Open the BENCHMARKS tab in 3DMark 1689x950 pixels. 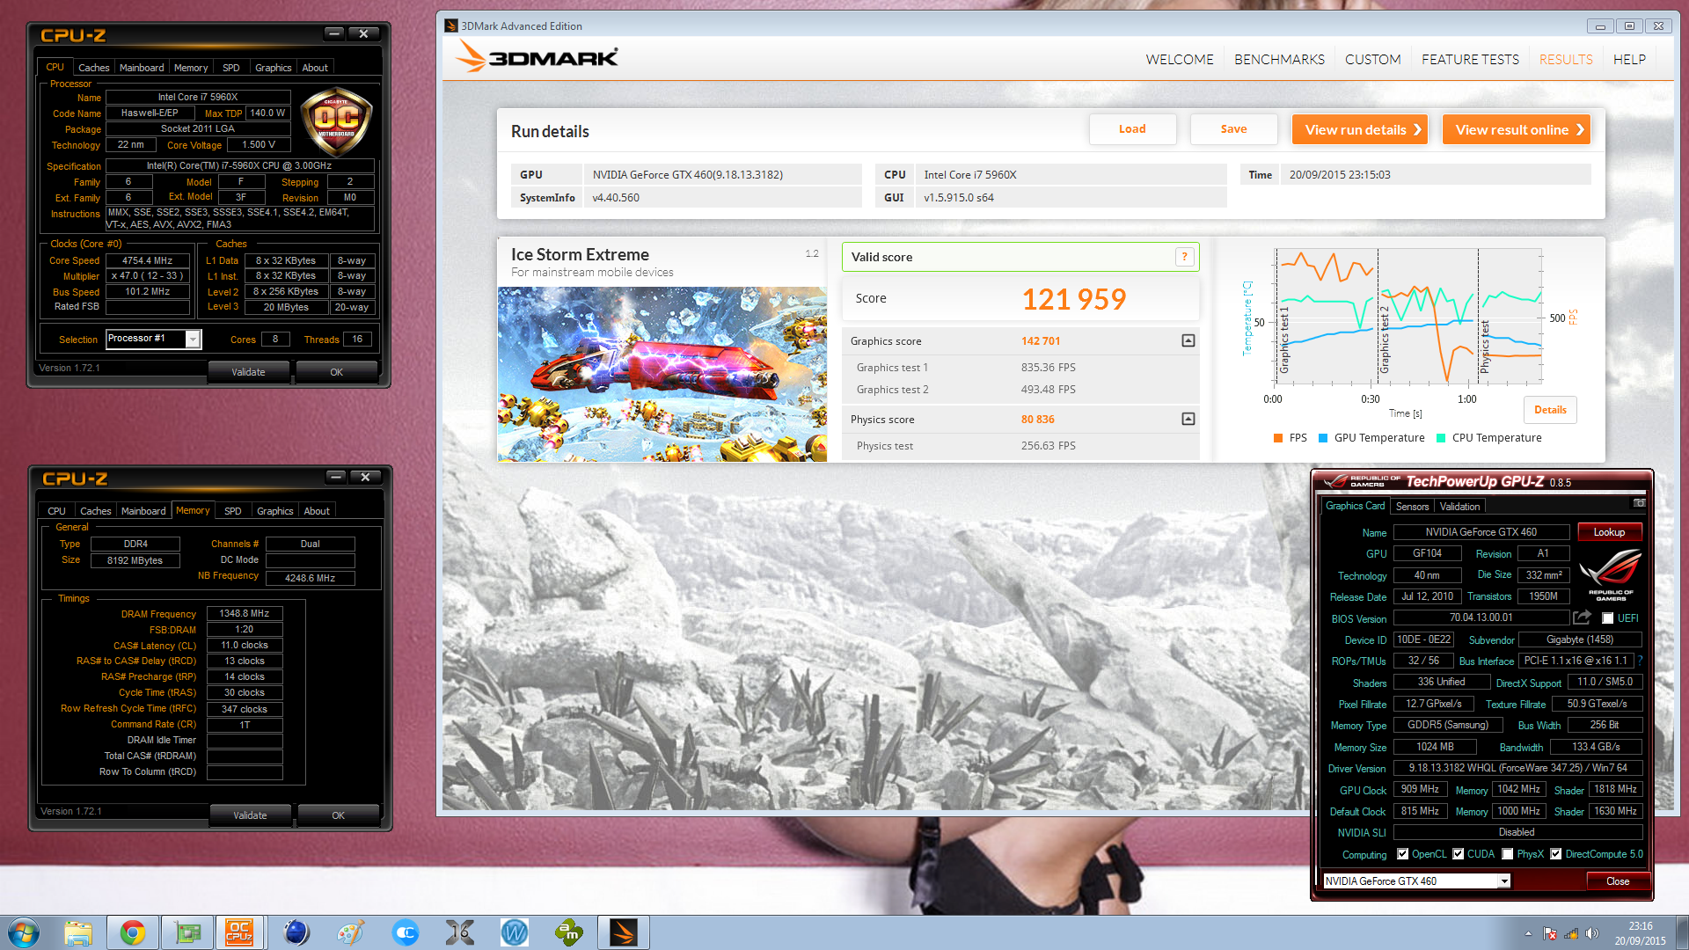pyautogui.click(x=1279, y=59)
